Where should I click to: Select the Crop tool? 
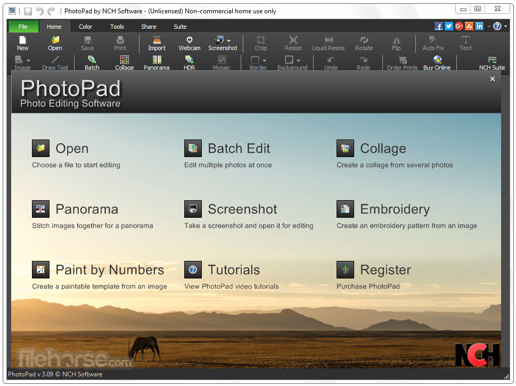(x=260, y=43)
